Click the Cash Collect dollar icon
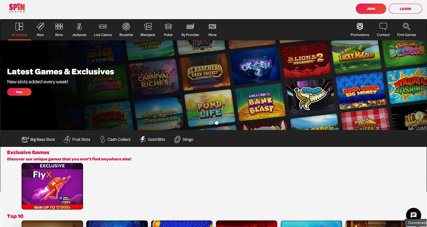 (x=103, y=139)
